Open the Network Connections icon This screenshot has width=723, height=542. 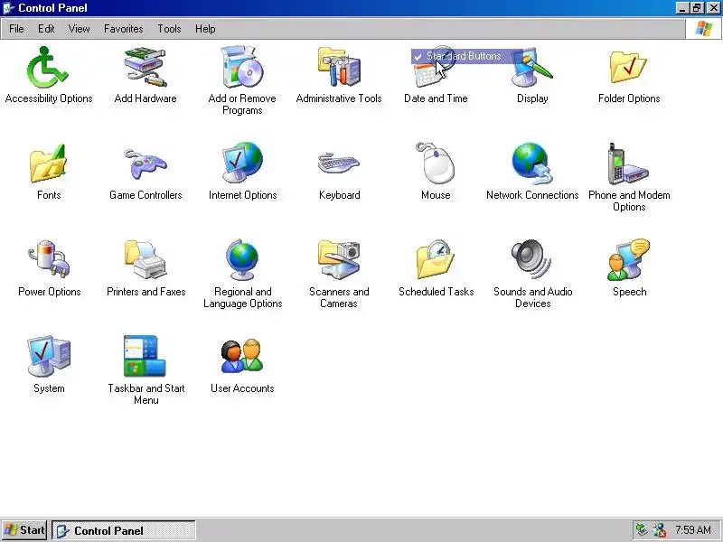pyautogui.click(x=532, y=164)
